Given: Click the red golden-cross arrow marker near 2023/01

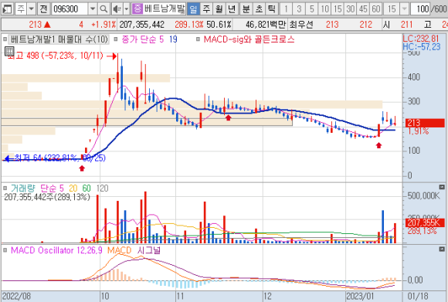Looking at the screenshot, I should [378, 145].
